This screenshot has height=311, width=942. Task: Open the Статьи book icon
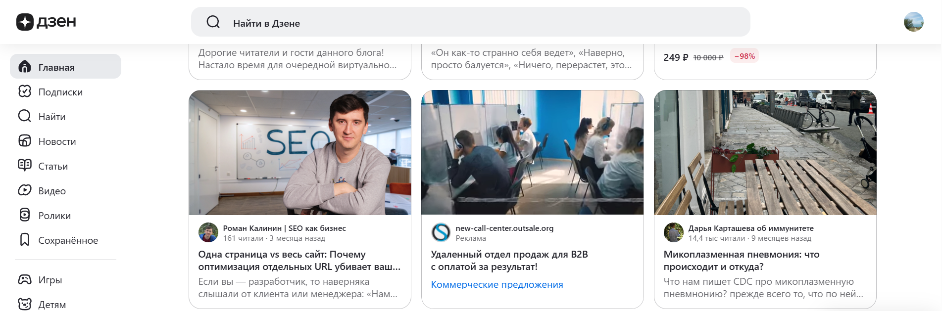pos(25,166)
